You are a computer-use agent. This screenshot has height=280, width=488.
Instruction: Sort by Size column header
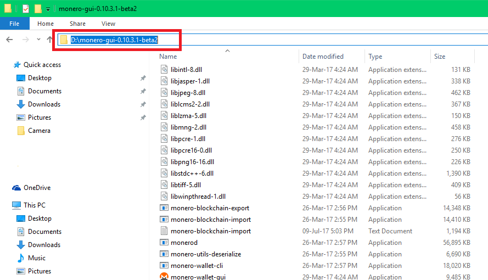point(440,57)
